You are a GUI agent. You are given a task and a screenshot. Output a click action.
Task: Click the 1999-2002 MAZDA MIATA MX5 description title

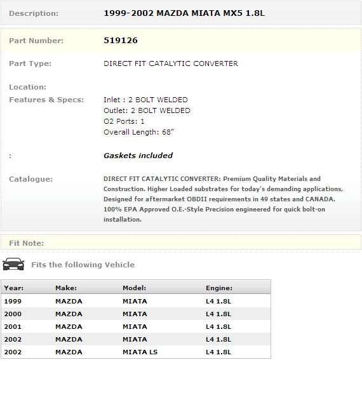pos(184,13)
